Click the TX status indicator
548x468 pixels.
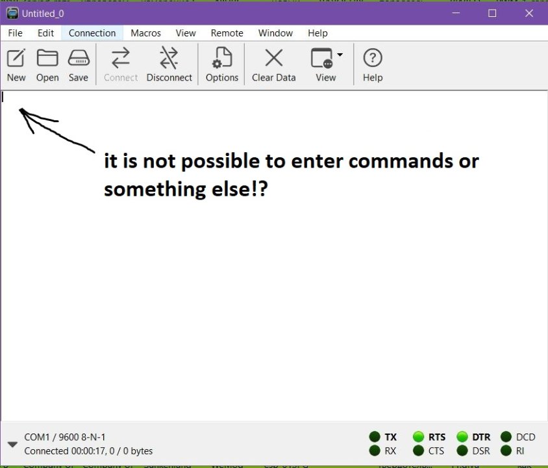pyautogui.click(x=375, y=437)
